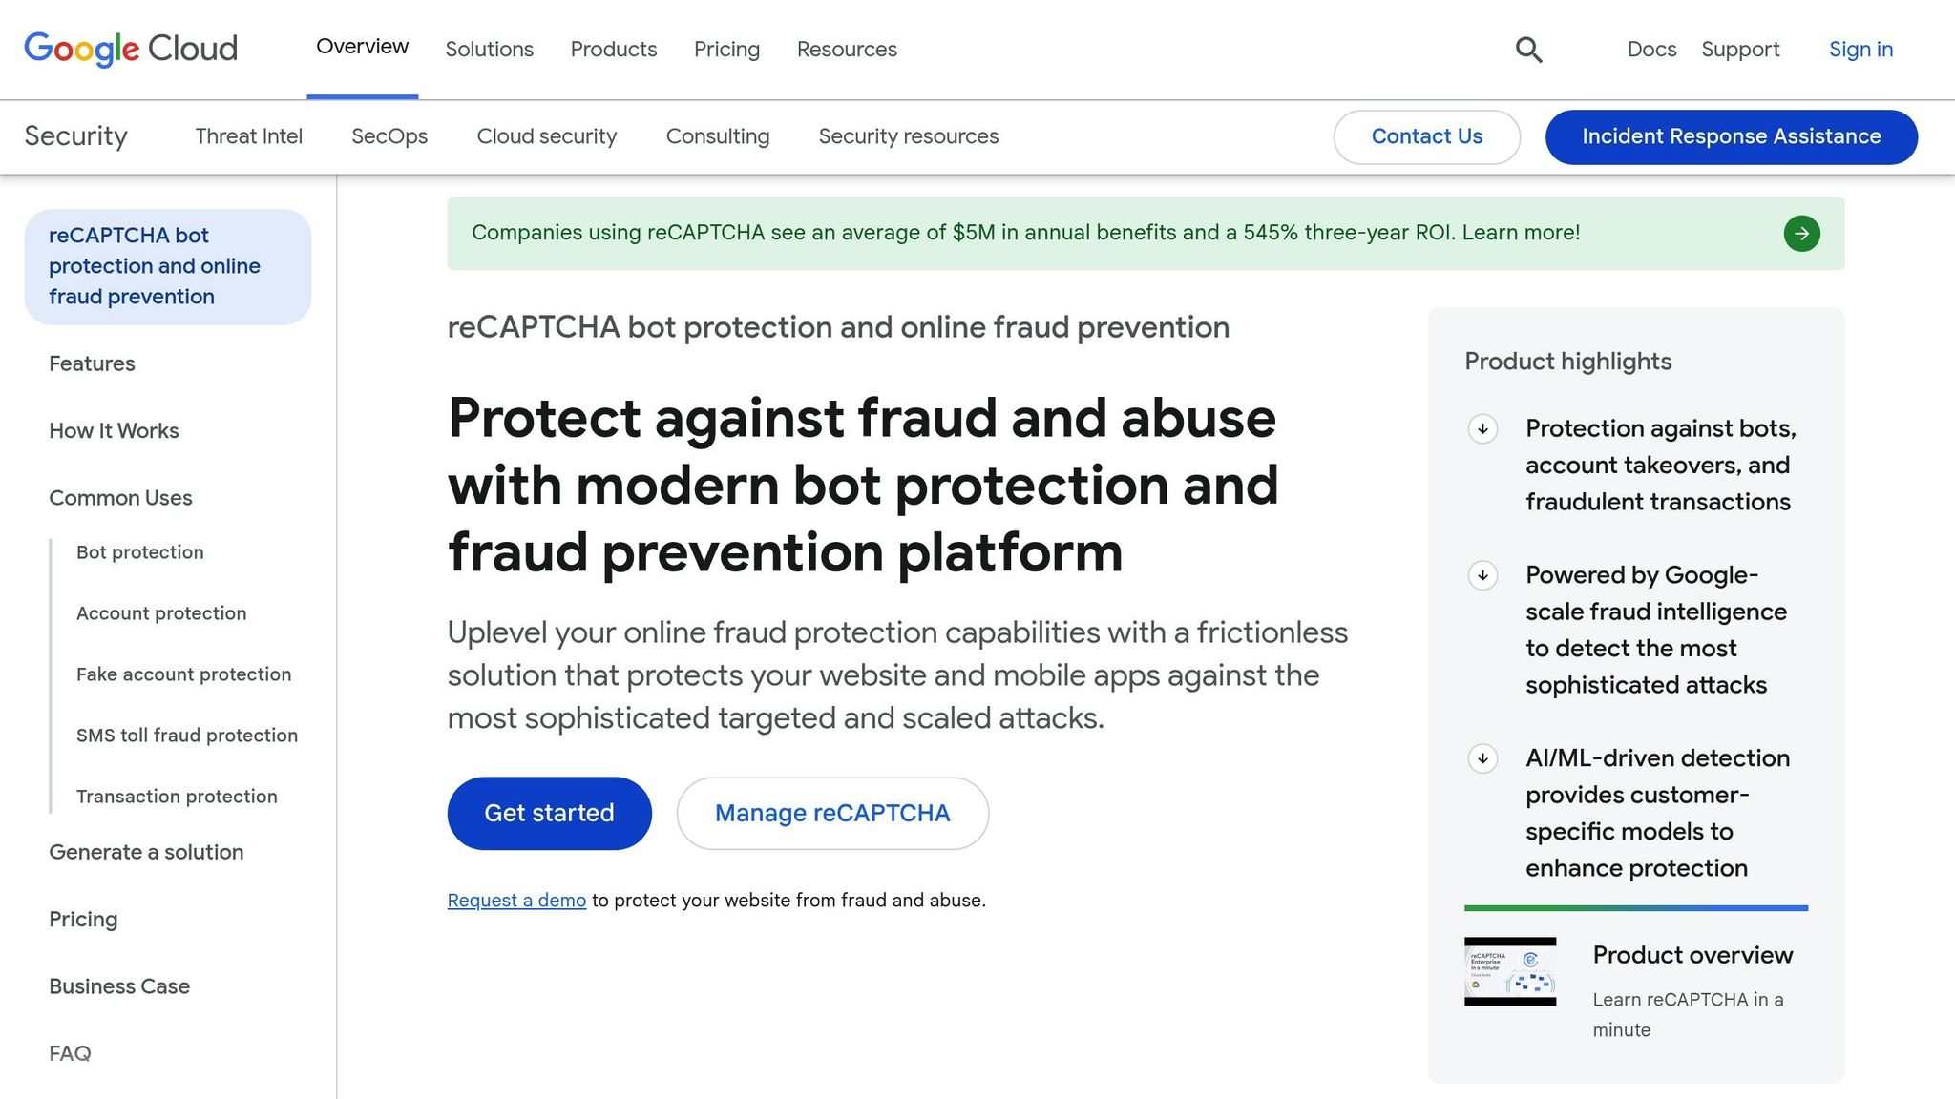Jump to Generate a solution

[x=146, y=852]
